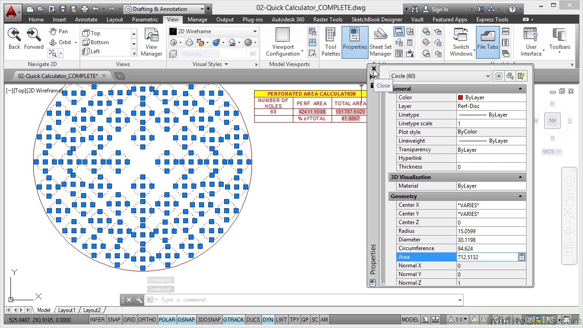
Task: Open the Insert ribbon tab
Action: tap(59, 20)
